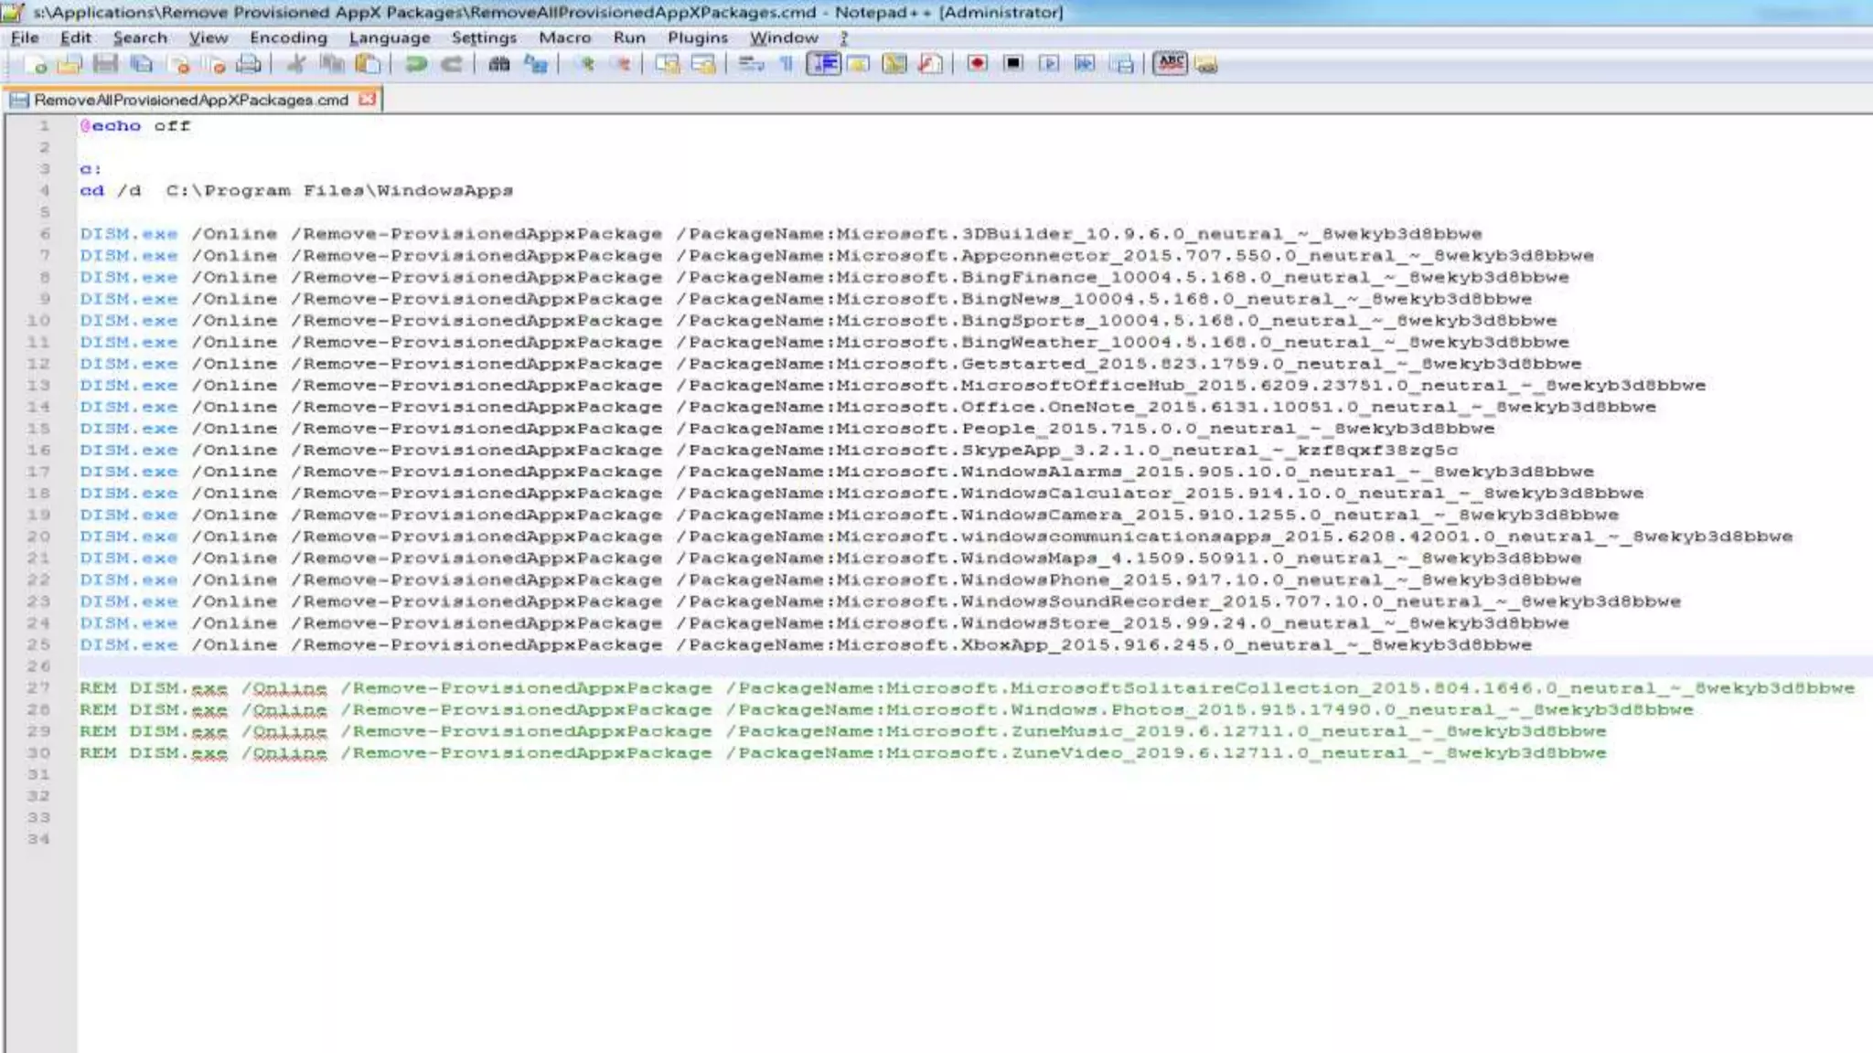1873x1053 pixels.
Task: Click the 'cd /d C:\Program Files\WindowsApps' line
Action: [296, 191]
